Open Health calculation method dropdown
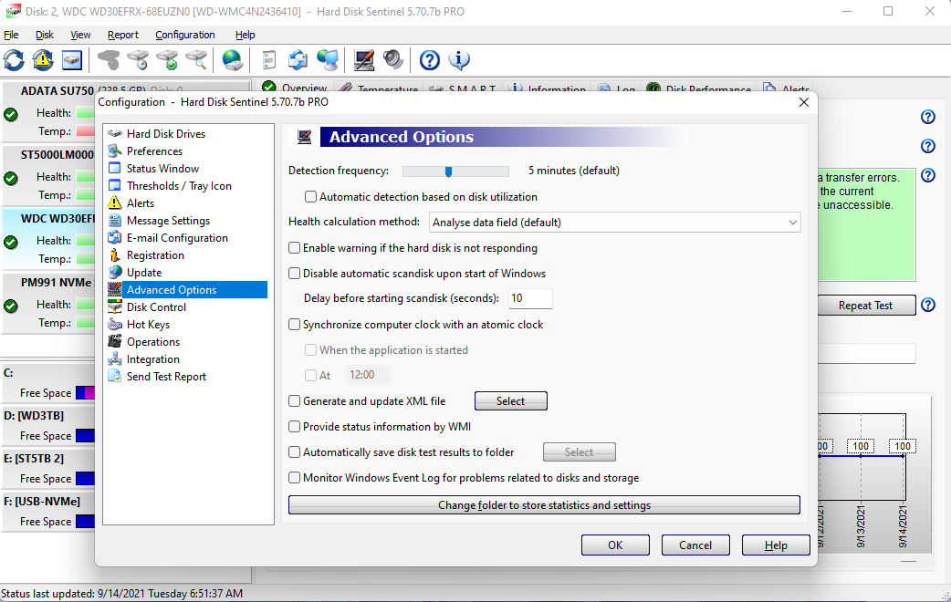This screenshot has width=951, height=602. pos(614,223)
